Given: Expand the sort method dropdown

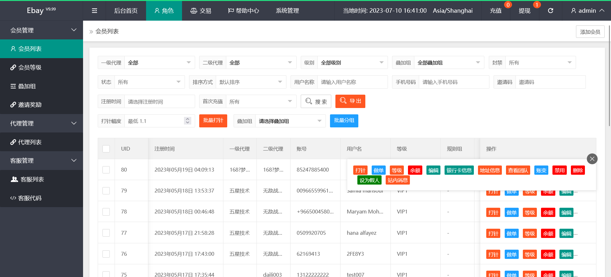Looking at the screenshot, I should (x=250, y=82).
